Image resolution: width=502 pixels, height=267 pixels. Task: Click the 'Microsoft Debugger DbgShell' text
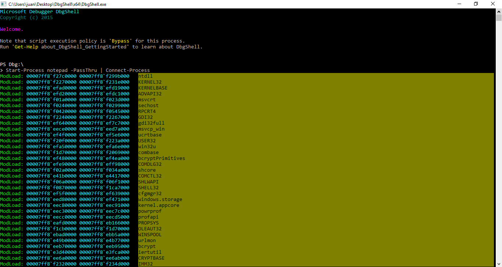tap(40, 12)
